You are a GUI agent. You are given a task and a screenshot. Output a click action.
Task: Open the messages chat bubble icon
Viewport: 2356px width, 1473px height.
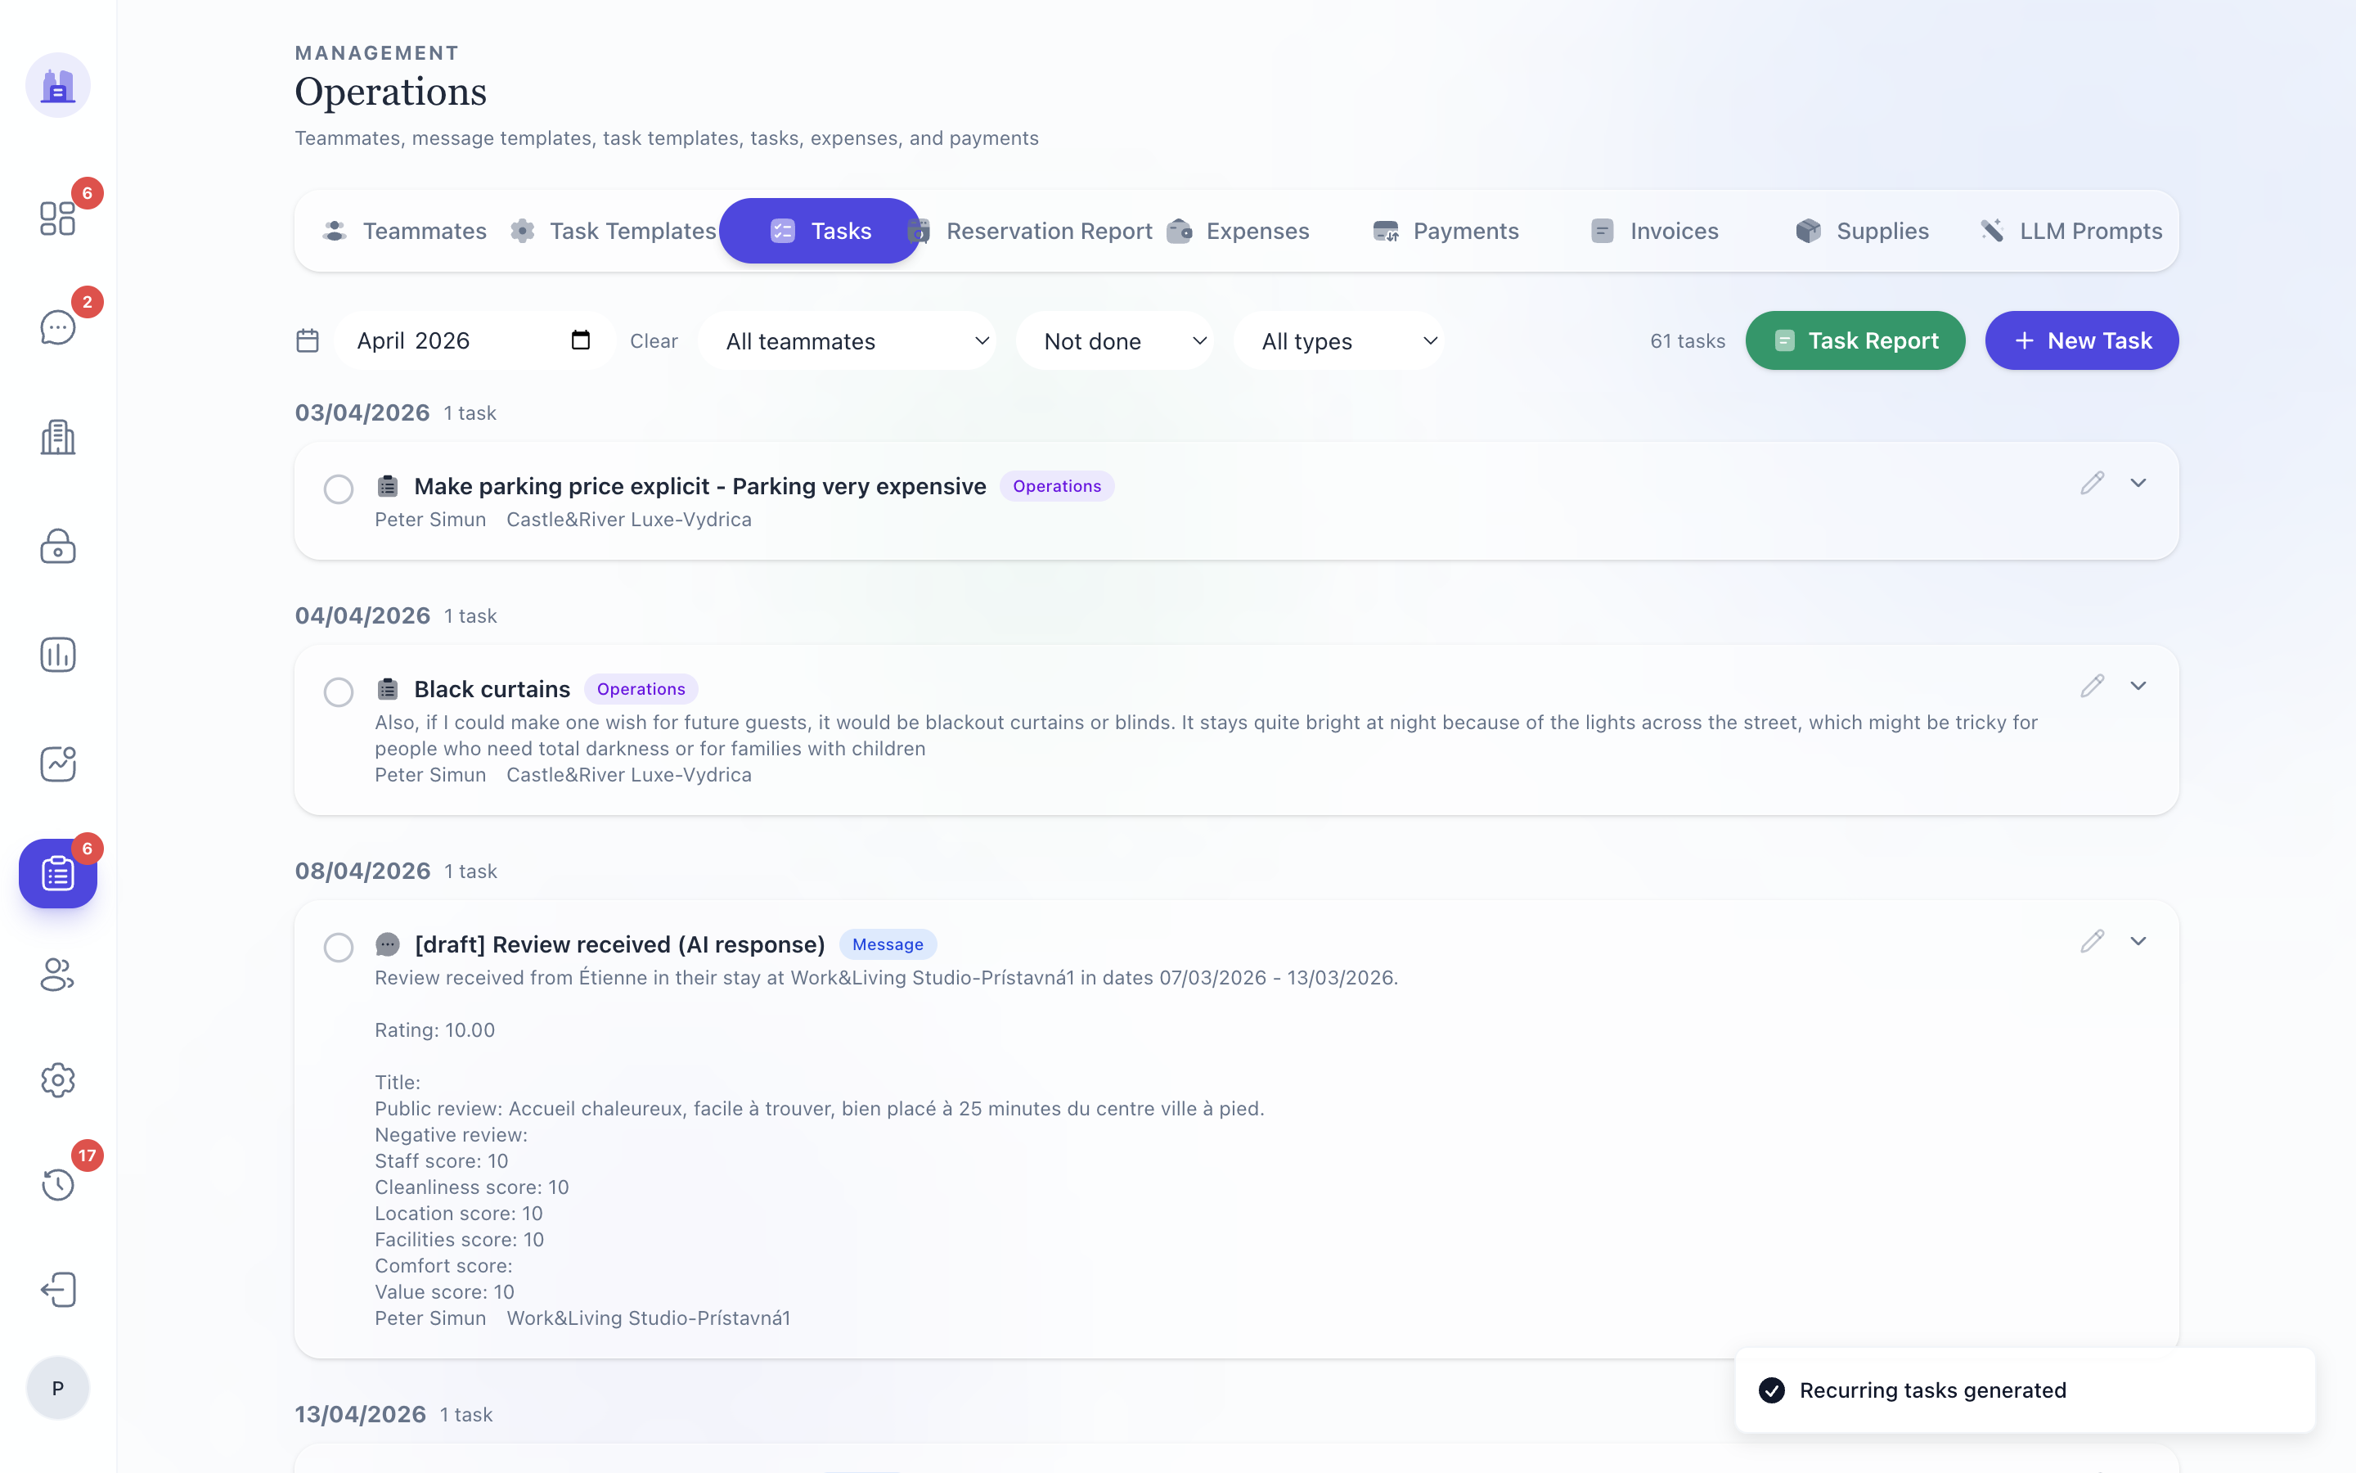(x=57, y=327)
